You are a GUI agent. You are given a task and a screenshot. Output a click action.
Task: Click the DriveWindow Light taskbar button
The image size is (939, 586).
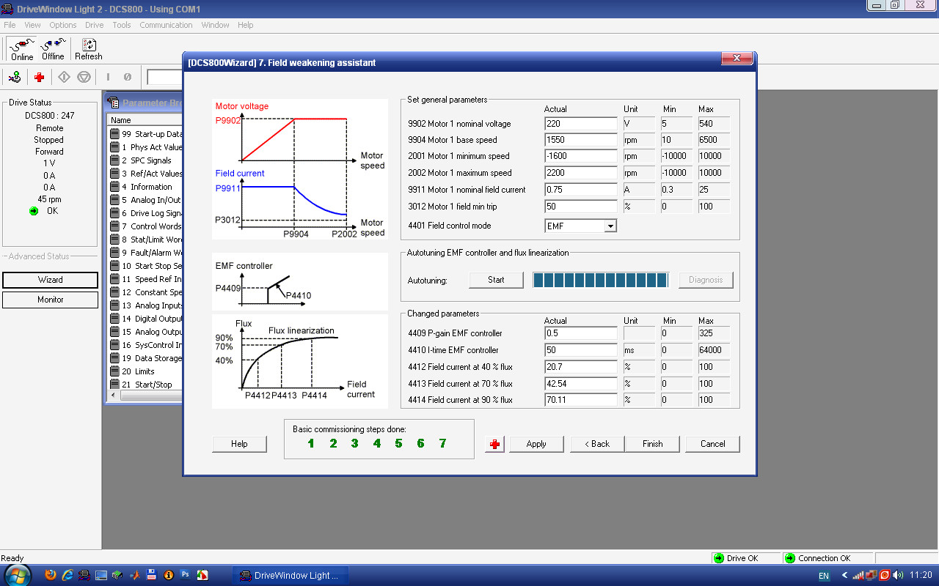coord(290,575)
